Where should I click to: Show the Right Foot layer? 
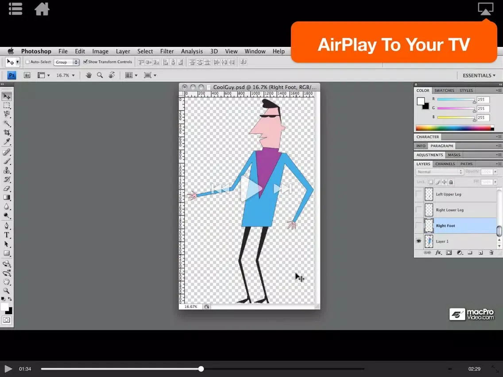pos(418,226)
